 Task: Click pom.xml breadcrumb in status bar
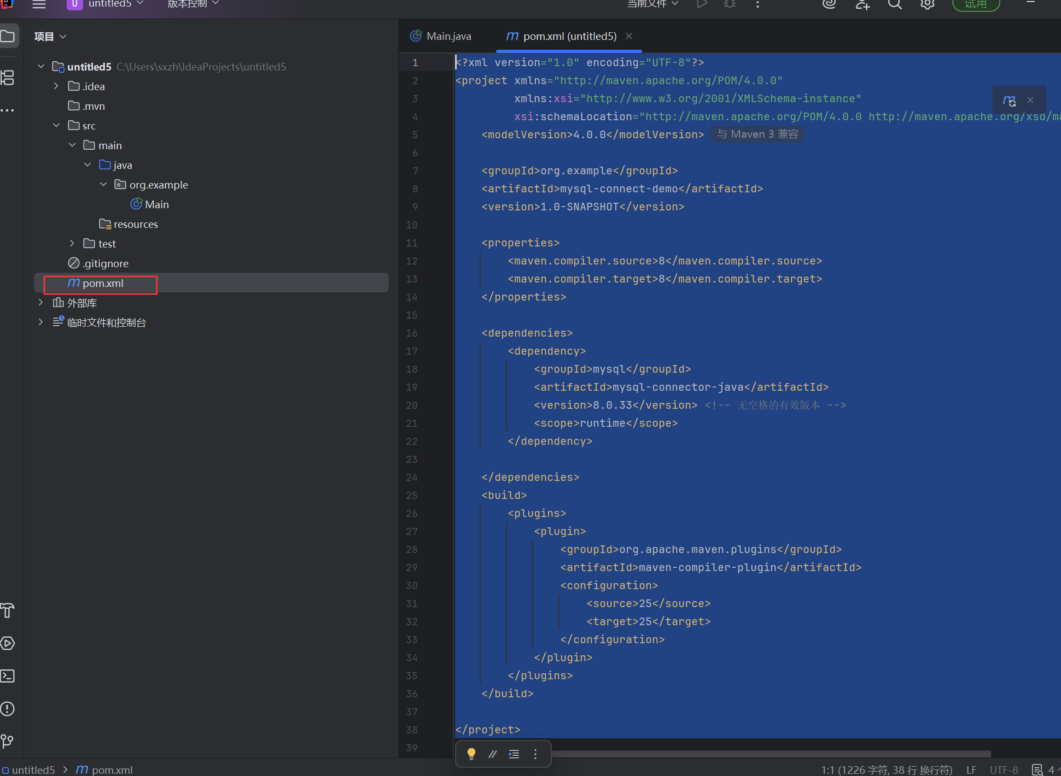(x=104, y=769)
